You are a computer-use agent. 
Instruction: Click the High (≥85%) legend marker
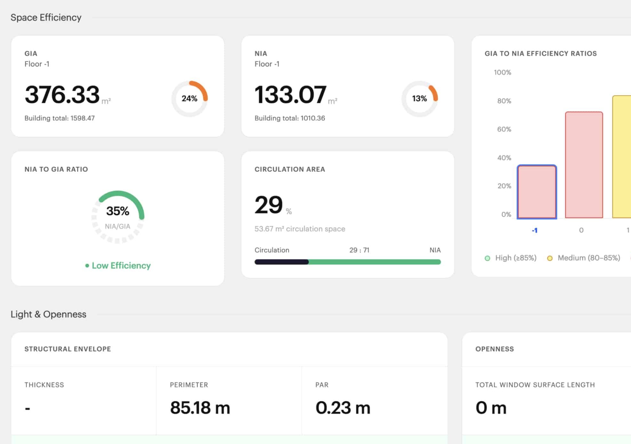[x=487, y=258]
